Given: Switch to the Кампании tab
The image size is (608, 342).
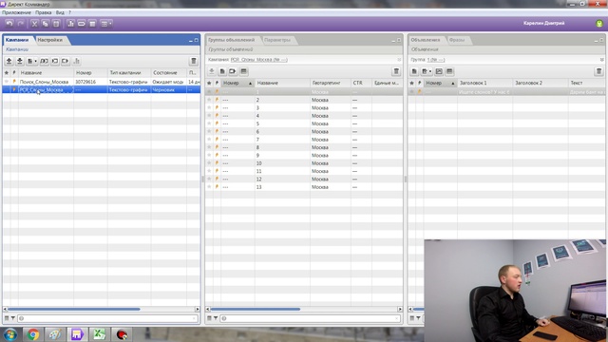Looking at the screenshot, I should click(x=17, y=40).
